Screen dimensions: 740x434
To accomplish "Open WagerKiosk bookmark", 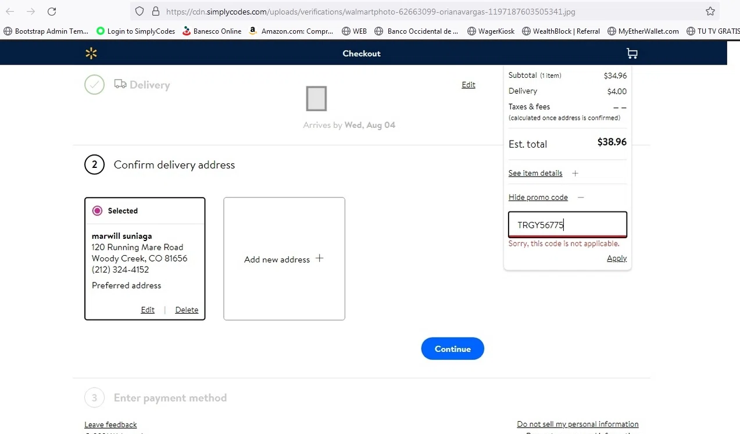I will 491,31.
